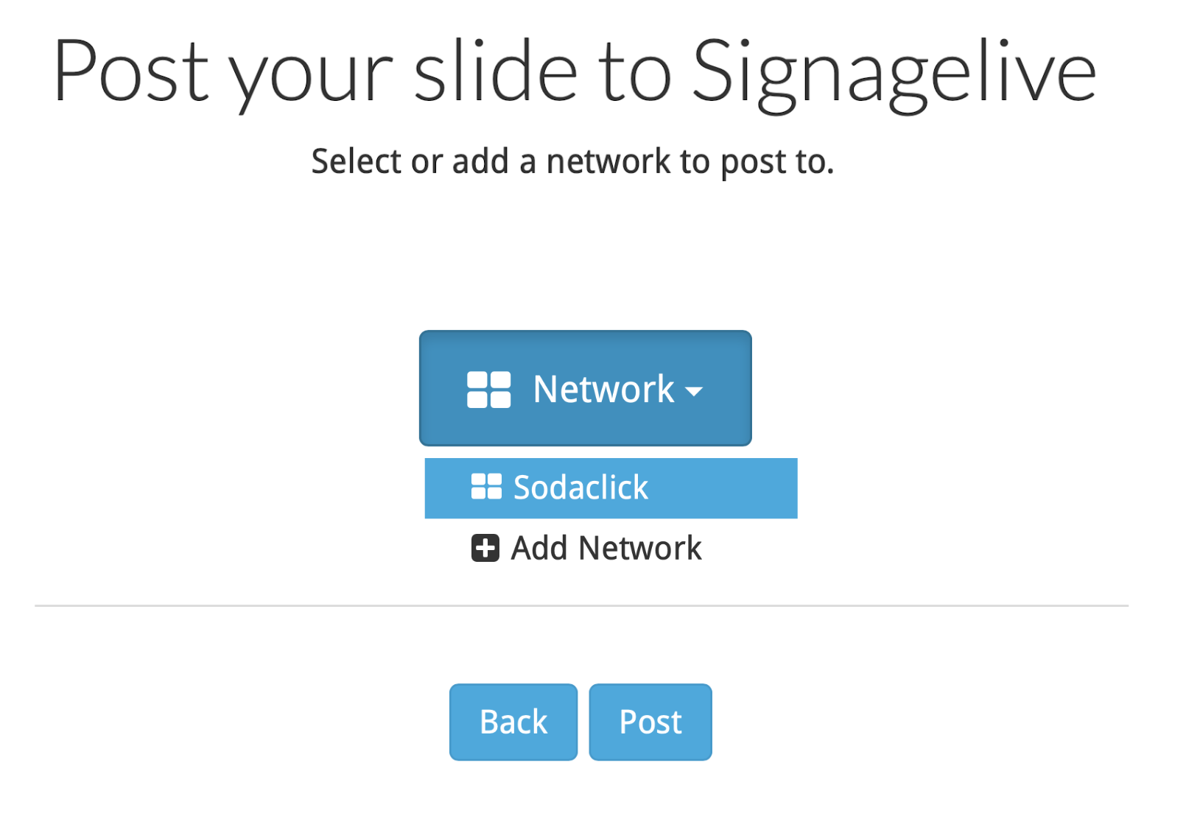This screenshot has height=813, width=1186.
Task: Click the word "slide" in the heading
Action: click(495, 72)
